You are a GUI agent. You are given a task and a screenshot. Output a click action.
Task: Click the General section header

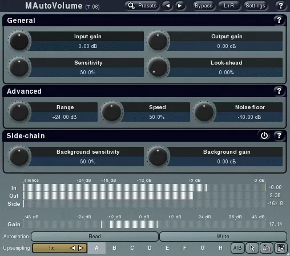[x=144, y=20]
